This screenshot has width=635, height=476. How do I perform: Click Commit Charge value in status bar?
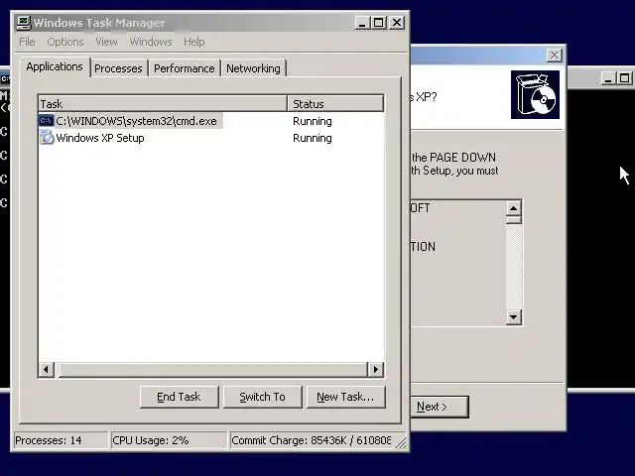[312, 440]
